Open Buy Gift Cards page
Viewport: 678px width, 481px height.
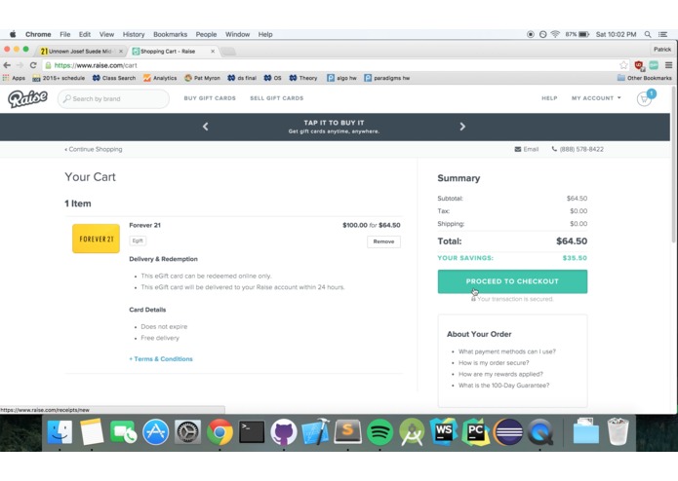click(x=210, y=98)
